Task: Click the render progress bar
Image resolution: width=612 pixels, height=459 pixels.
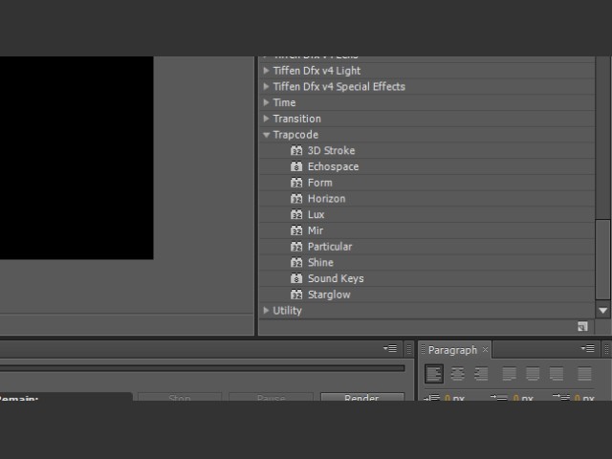Action: click(202, 368)
